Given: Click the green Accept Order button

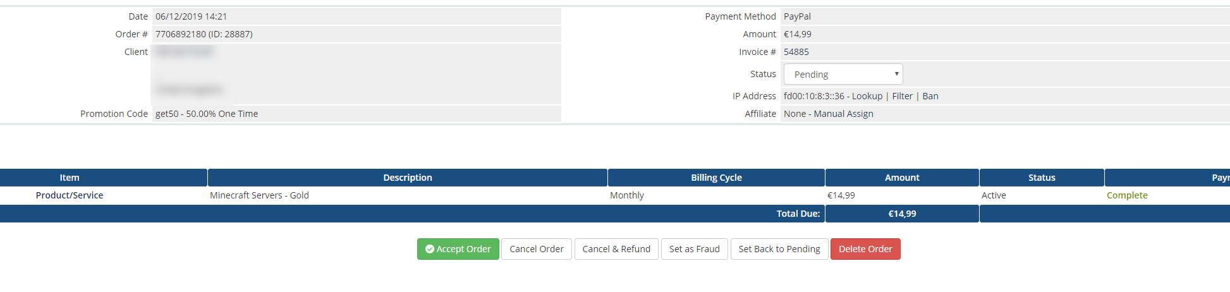Looking at the screenshot, I should tap(458, 249).
